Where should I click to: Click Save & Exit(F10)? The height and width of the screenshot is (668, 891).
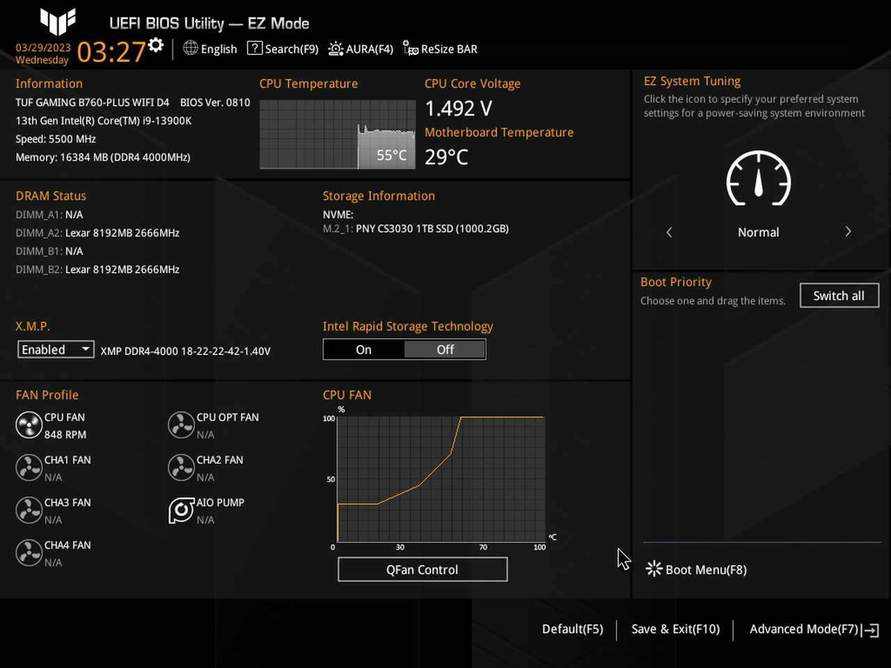point(675,629)
